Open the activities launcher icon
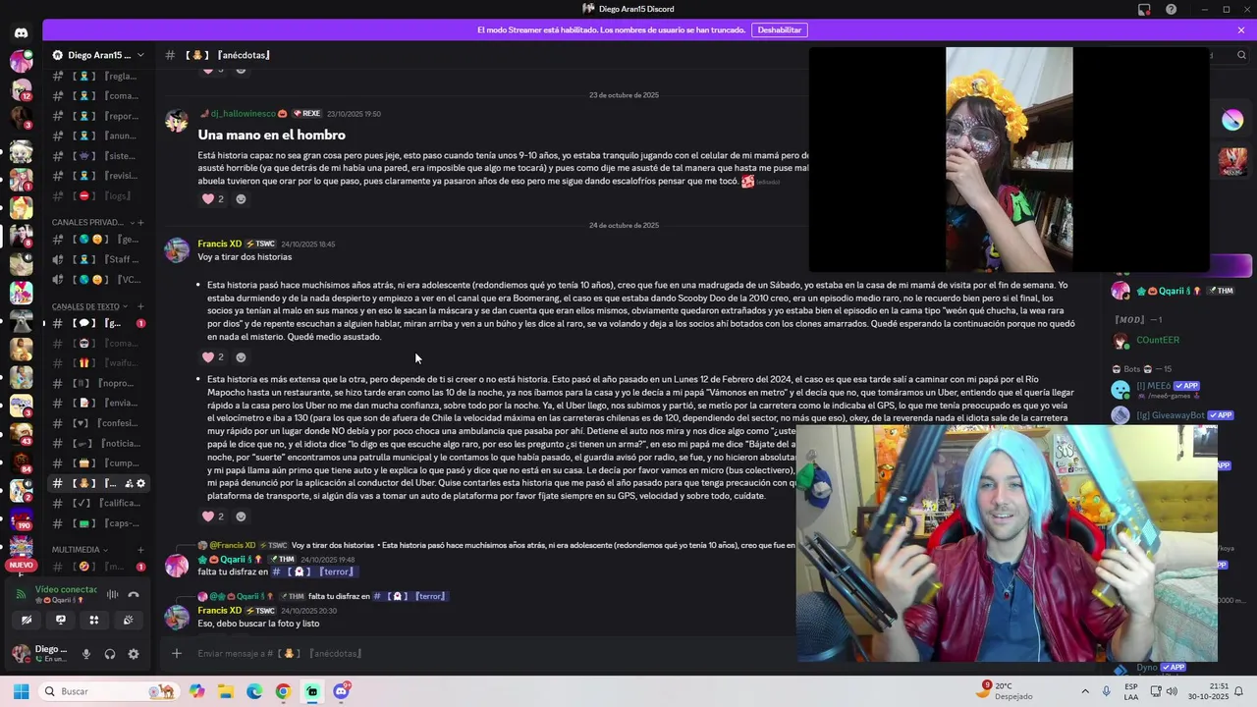 click(x=94, y=620)
